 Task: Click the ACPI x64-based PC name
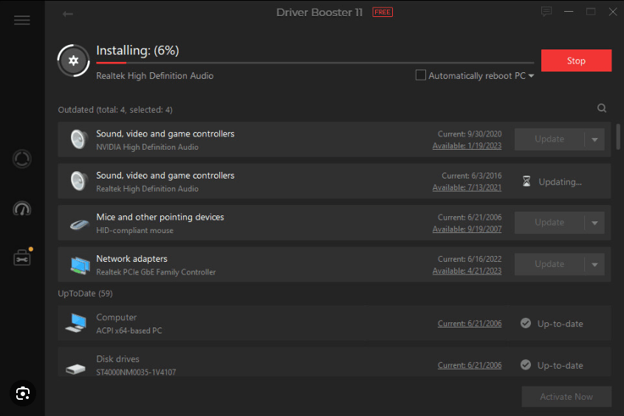coord(129,330)
